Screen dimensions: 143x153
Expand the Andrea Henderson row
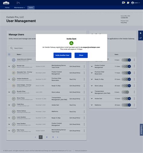9,79
